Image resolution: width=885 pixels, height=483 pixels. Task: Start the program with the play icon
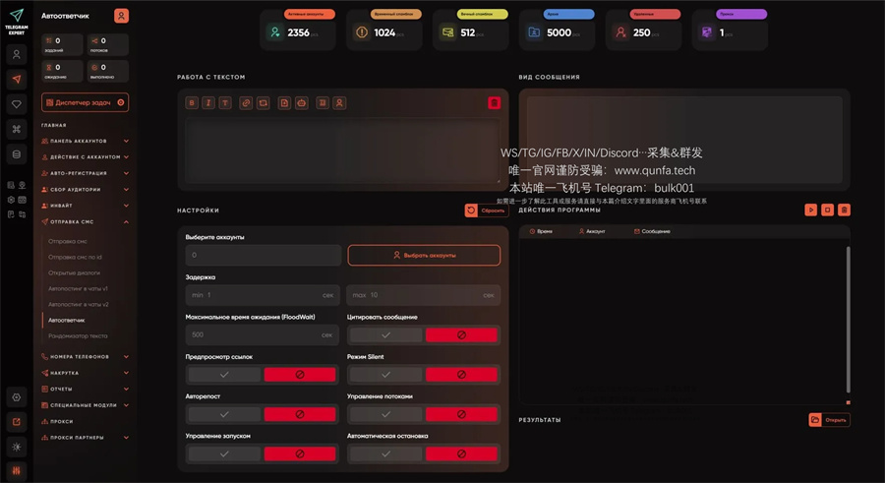pyautogui.click(x=810, y=210)
